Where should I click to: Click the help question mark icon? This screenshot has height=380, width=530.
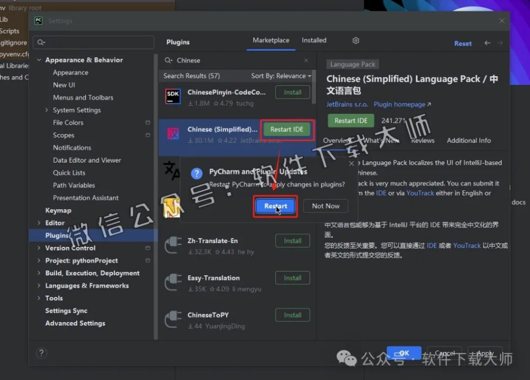coord(41,353)
